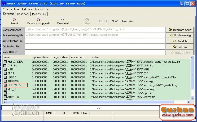This screenshot has width=197, height=122.
Task: Click the Auth File folder button
Action: point(180,41)
